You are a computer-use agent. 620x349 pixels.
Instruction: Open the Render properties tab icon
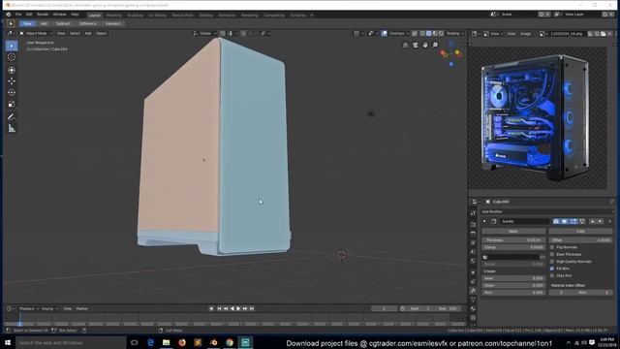473,224
